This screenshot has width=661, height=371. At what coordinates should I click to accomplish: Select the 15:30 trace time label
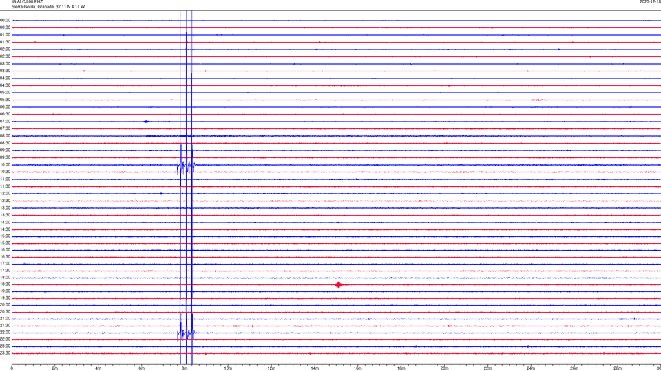5,243
